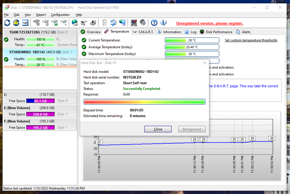
Task: Open 'Set custom temperature thresholds' link
Action: [x=251, y=40]
